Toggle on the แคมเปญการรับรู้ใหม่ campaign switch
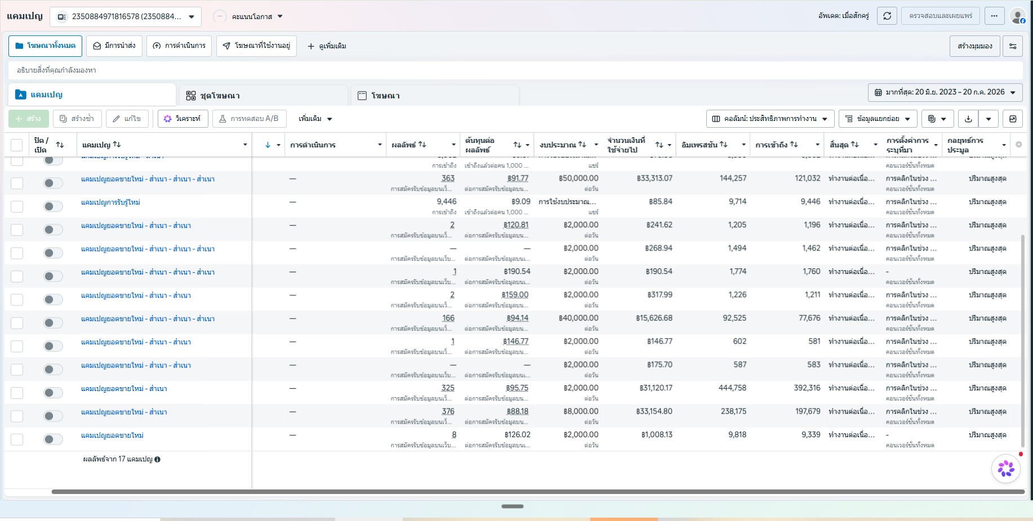This screenshot has width=1033, height=521. pyautogui.click(x=53, y=206)
